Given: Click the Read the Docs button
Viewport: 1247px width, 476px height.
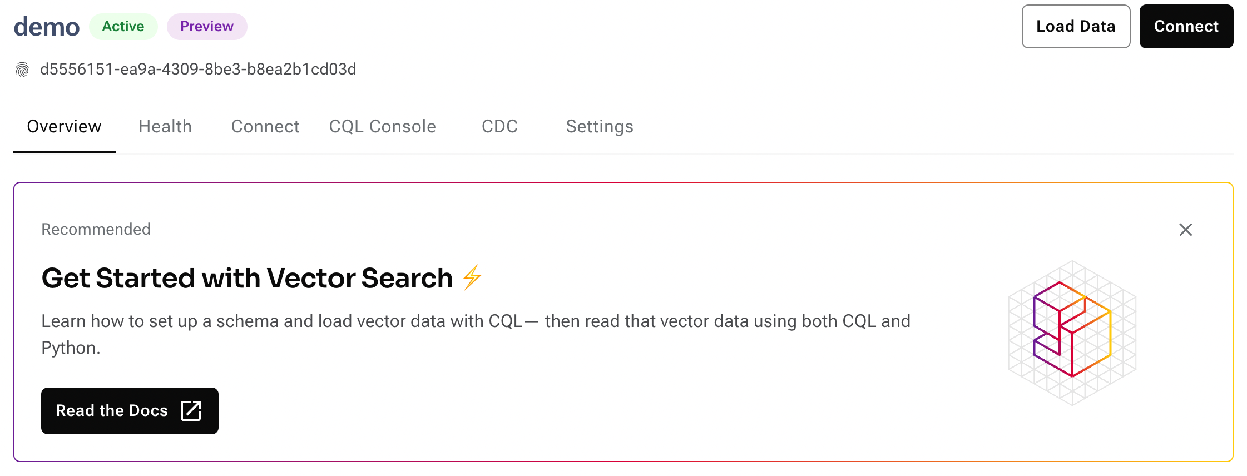Looking at the screenshot, I should click(x=112, y=411).
